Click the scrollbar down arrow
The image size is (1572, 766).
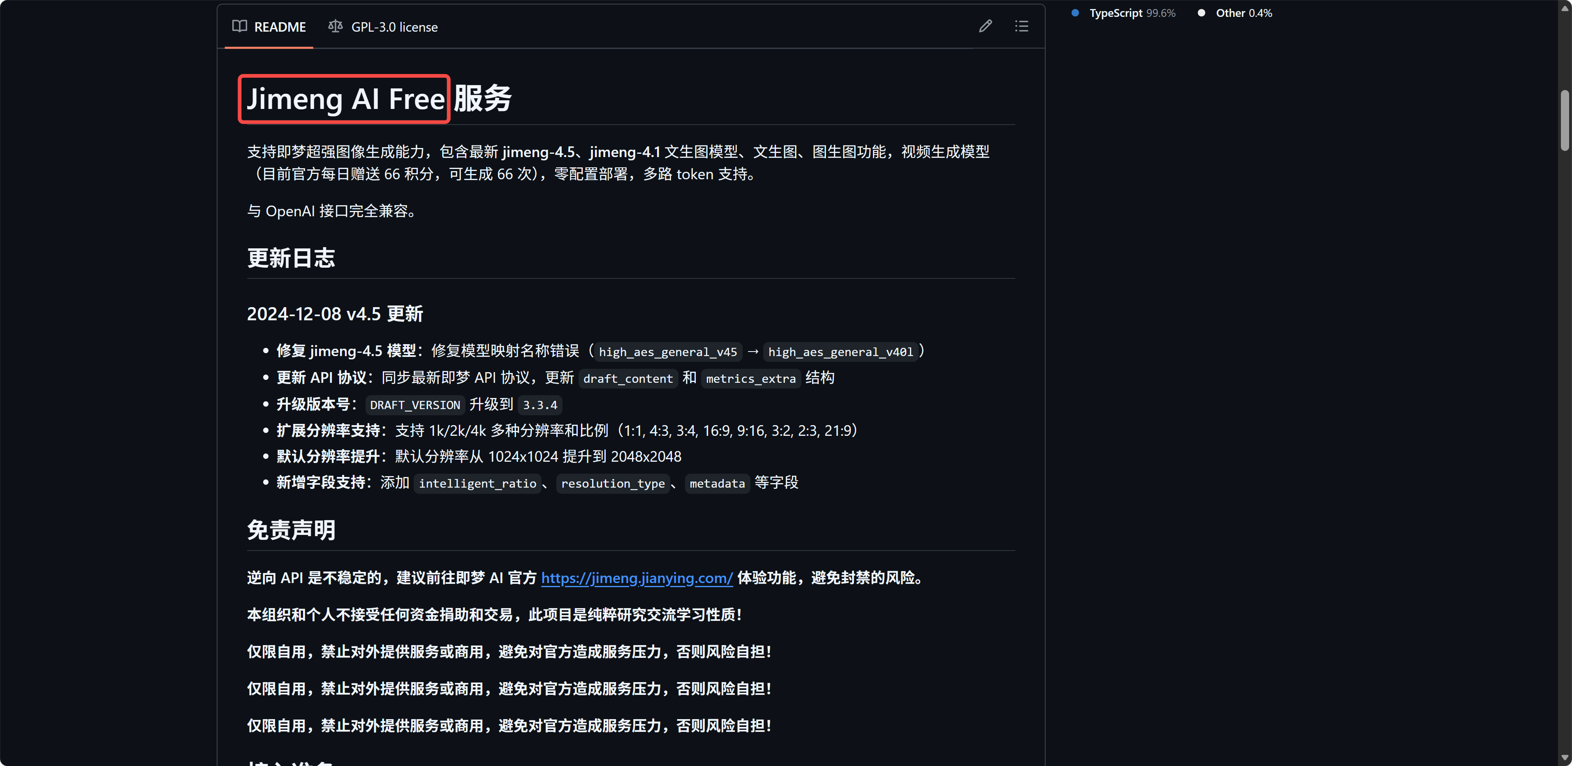[1565, 758]
